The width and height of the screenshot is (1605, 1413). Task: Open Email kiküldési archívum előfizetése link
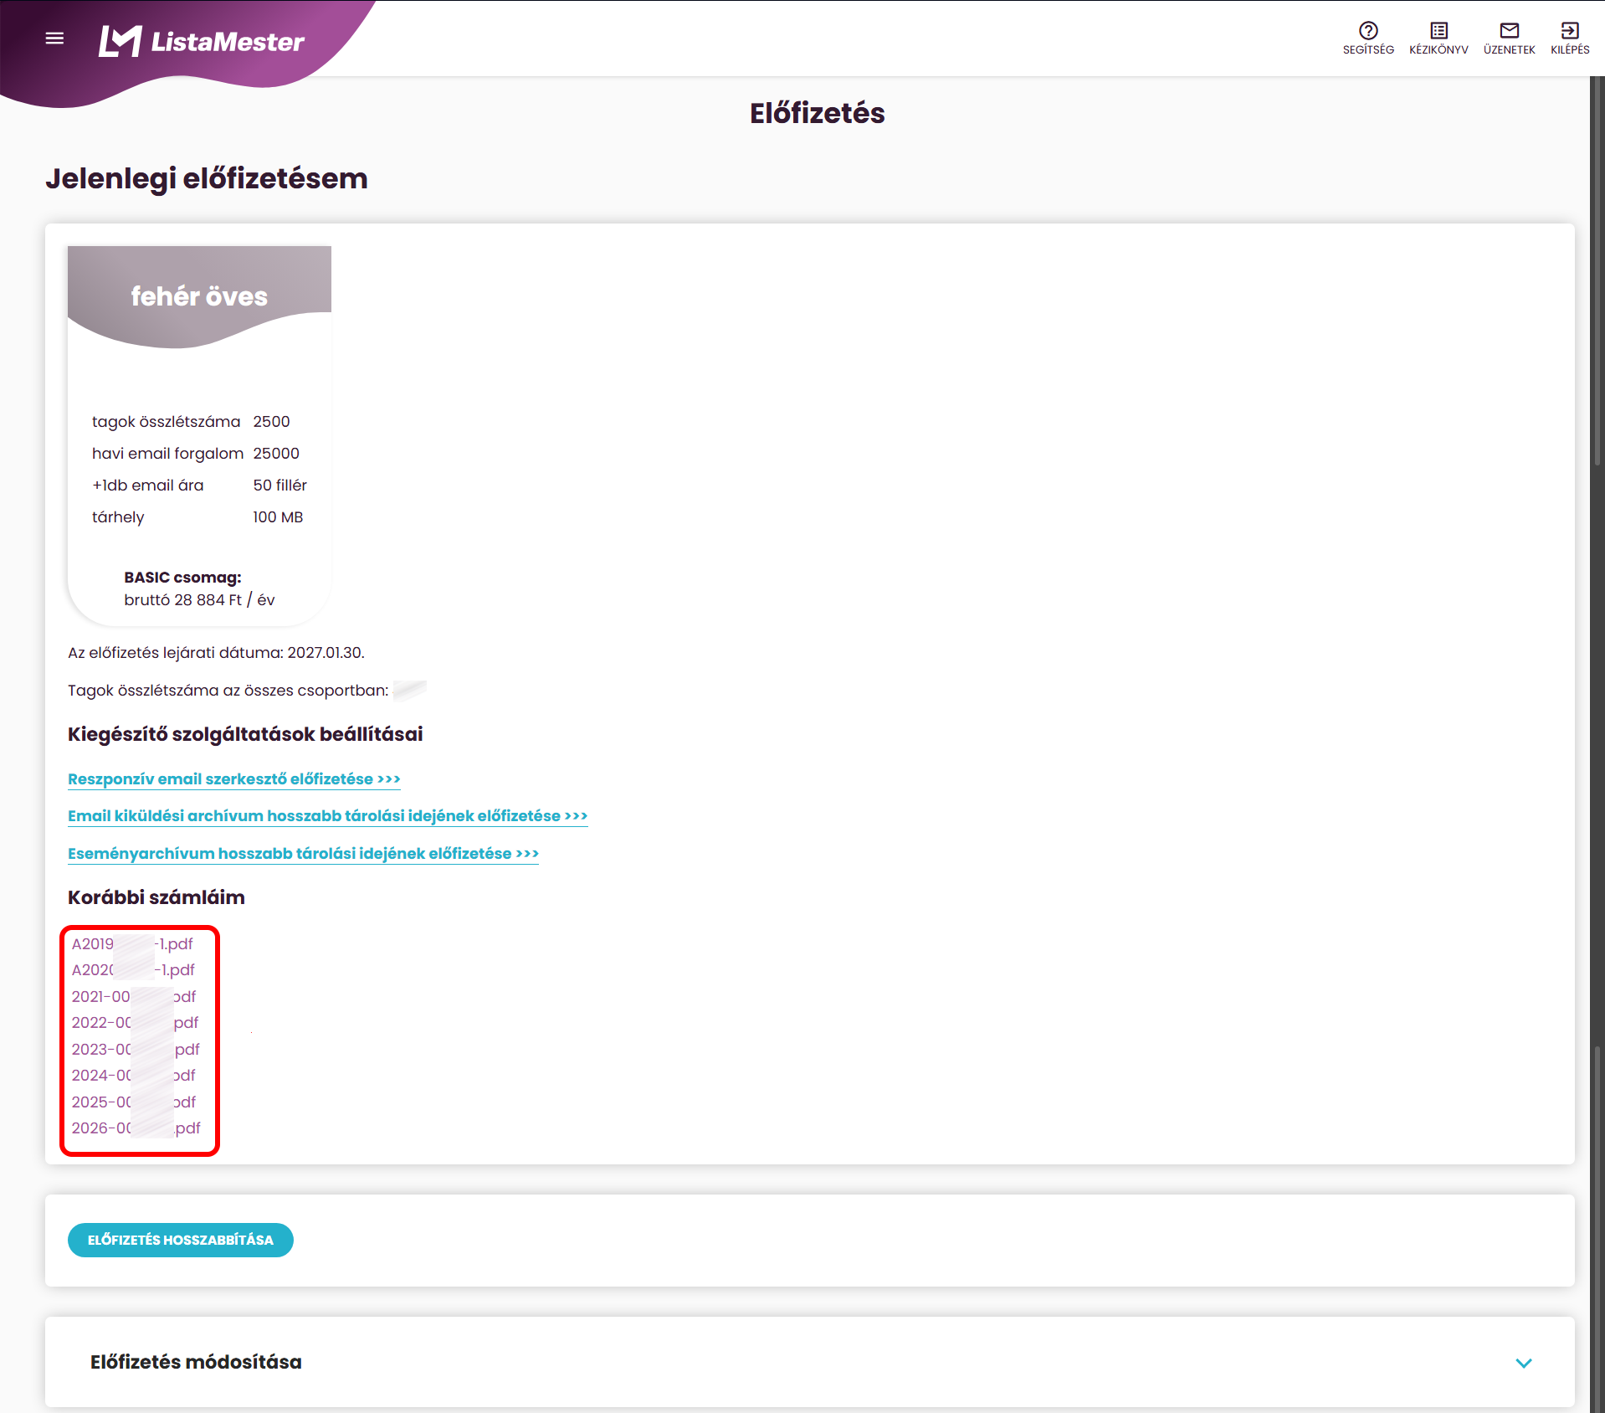tap(327, 816)
